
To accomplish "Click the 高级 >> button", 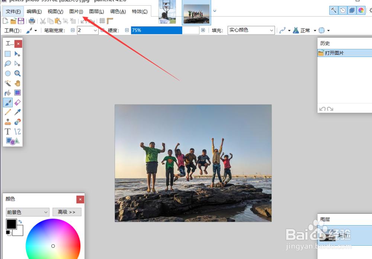I will click(67, 212).
